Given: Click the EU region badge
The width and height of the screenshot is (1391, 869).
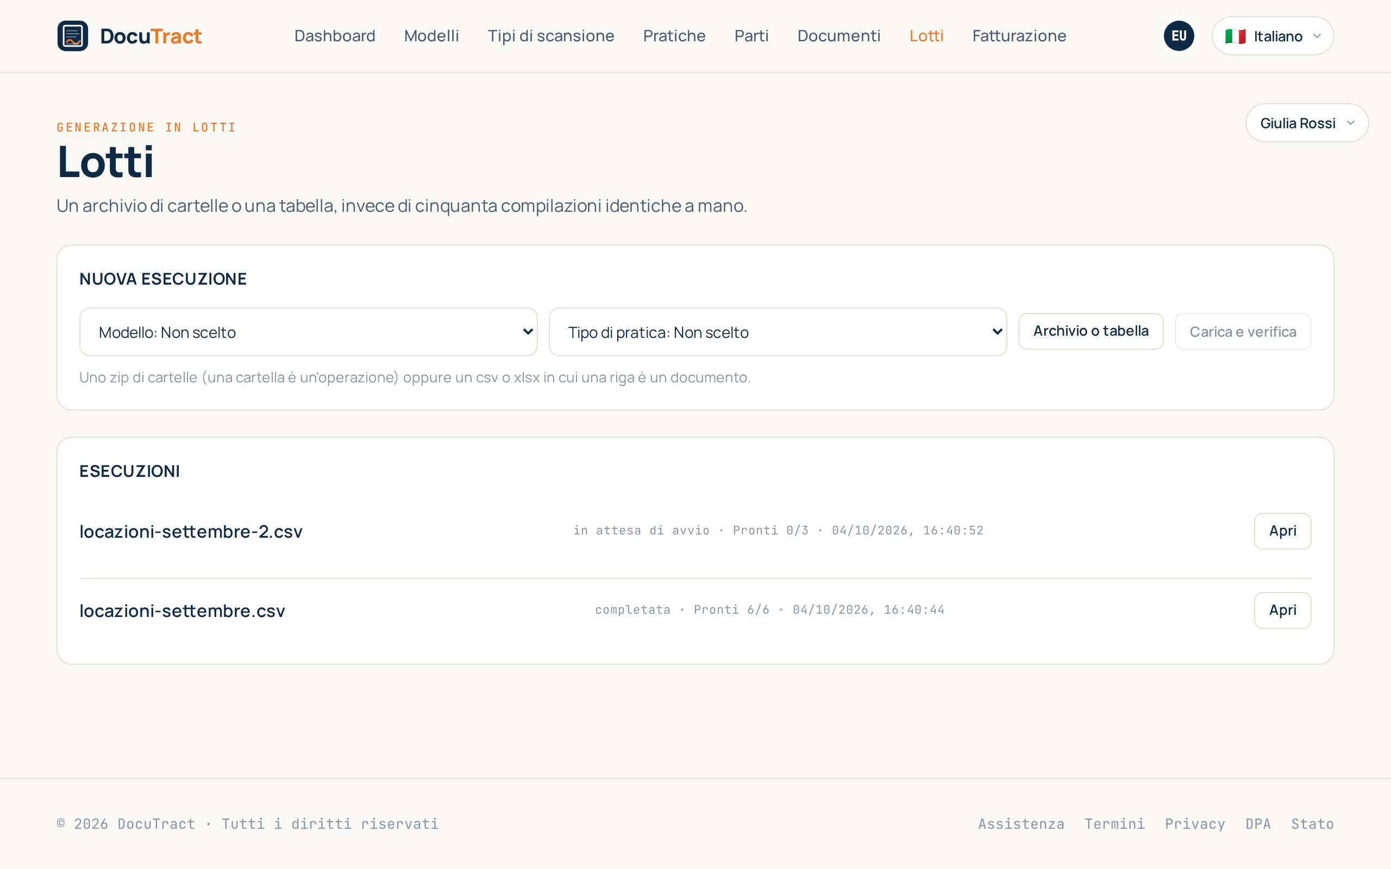Looking at the screenshot, I should point(1179,36).
